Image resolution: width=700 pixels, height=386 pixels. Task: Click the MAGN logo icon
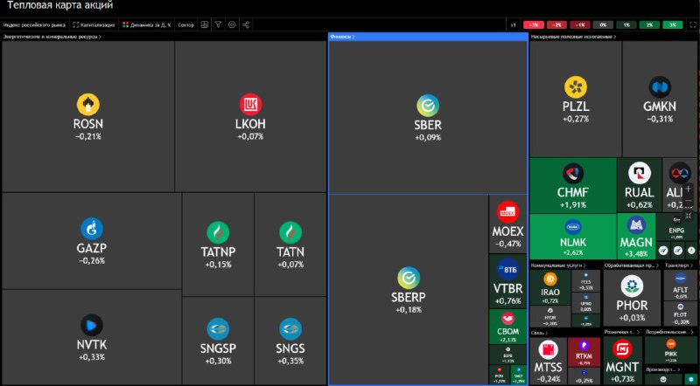pos(636,225)
